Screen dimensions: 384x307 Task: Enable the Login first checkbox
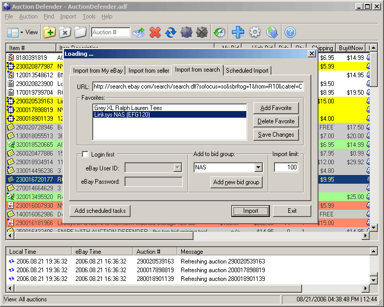tap(86, 155)
